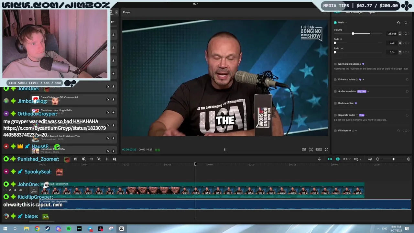Click the Full quality button in player
The width and height of the screenshot is (414, 233).
coord(304,150)
